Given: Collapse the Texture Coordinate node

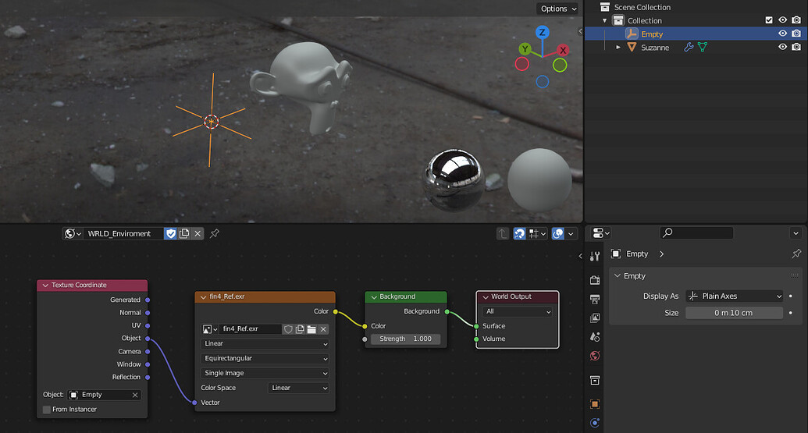Looking at the screenshot, I should pos(45,286).
